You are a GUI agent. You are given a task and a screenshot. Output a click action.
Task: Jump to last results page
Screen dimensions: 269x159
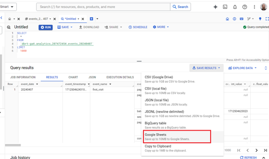[265, 150]
